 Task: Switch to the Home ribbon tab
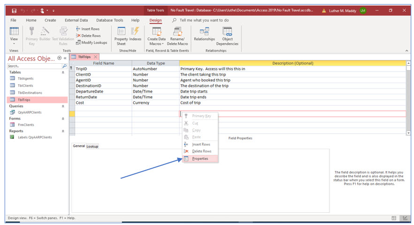(31, 20)
